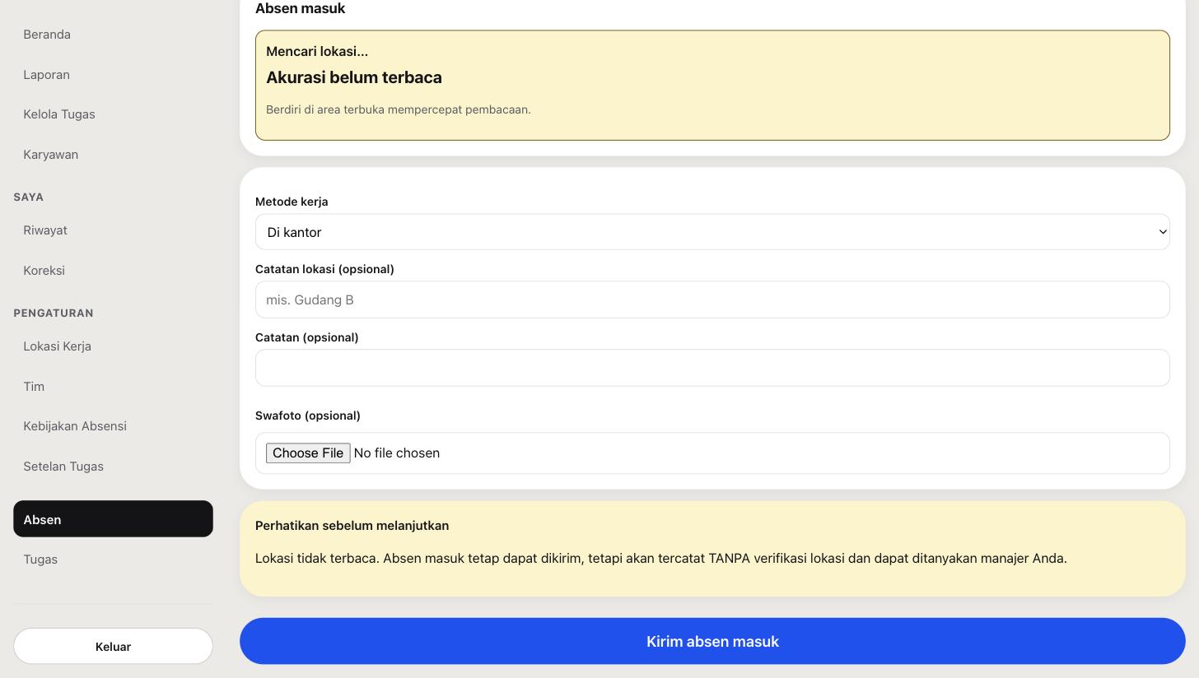The image size is (1199, 678).
Task: Click the "Mencari lokasi..." status line
Action: point(317,51)
